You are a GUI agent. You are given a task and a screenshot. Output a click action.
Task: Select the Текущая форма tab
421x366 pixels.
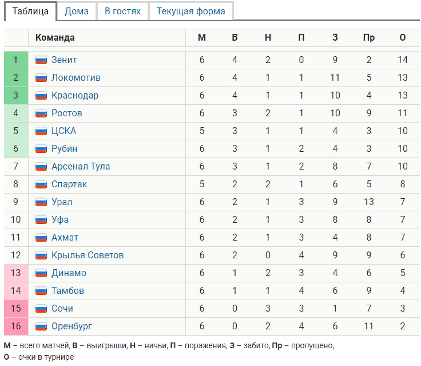(190, 11)
